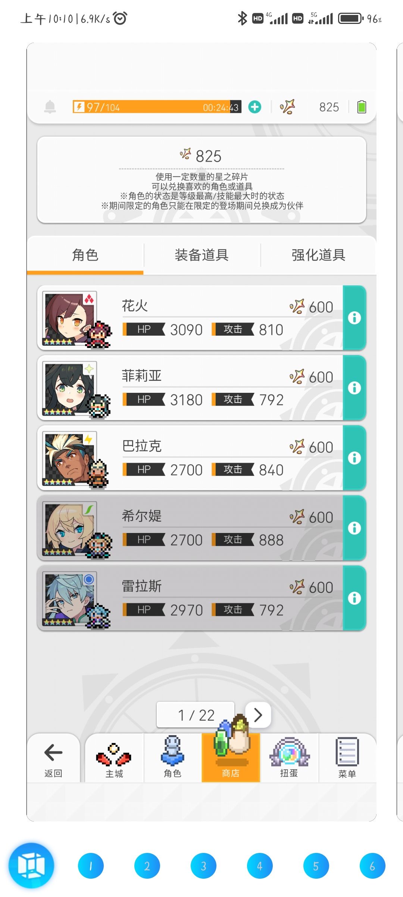Image resolution: width=403 pixels, height=897 pixels.
Task: Switch to the 强化道具 tab
Action: click(318, 255)
